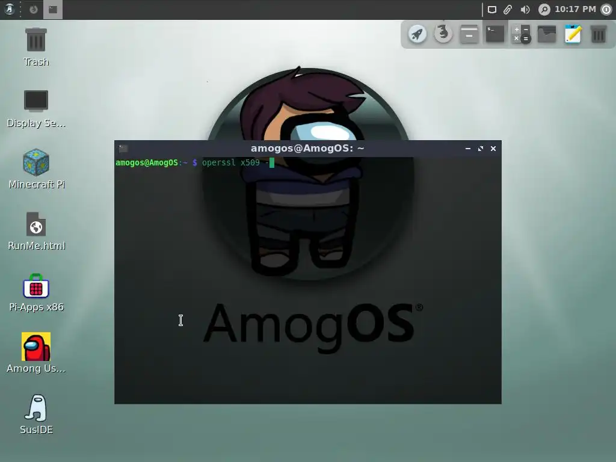Viewport: 616px width, 462px height.
Task: Open the magnifier search icon in panel
Action: pos(544,10)
